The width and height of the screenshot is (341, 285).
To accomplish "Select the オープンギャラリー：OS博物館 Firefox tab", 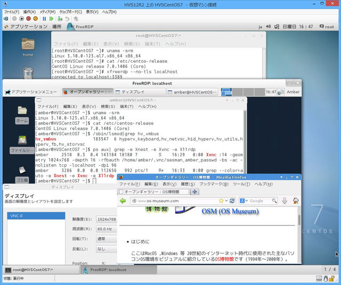I will tap(153, 192).
